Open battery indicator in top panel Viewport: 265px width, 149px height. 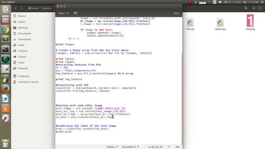232,2
